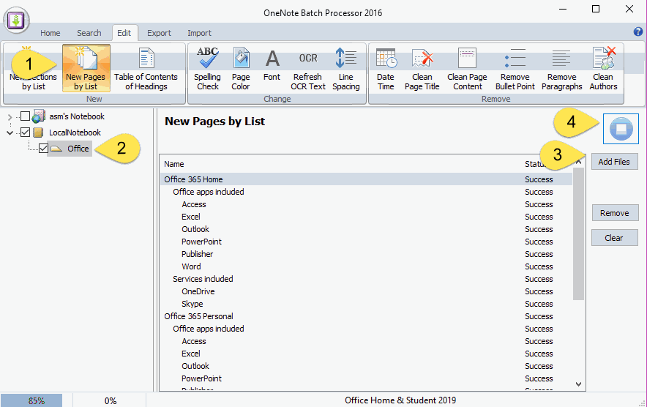Viewport: 647px width, 407px height.
Task: Click the 0% progress indicator
Action: pyautogui.click(x=111, y=400)
